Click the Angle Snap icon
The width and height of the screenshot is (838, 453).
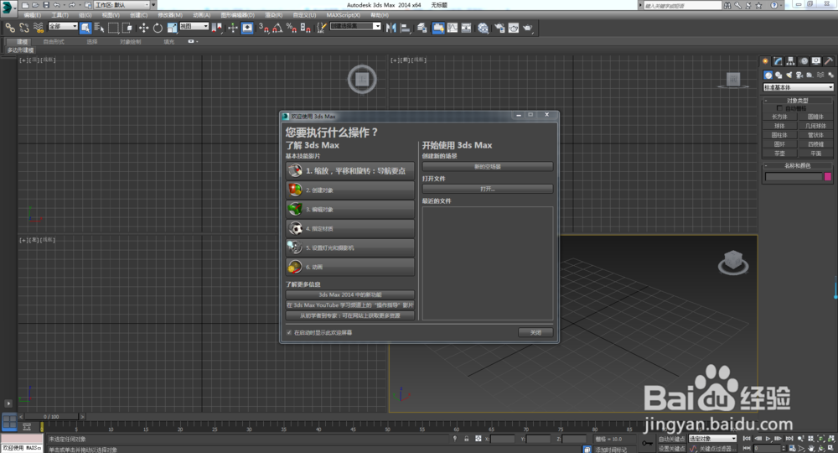click(278, 28)
